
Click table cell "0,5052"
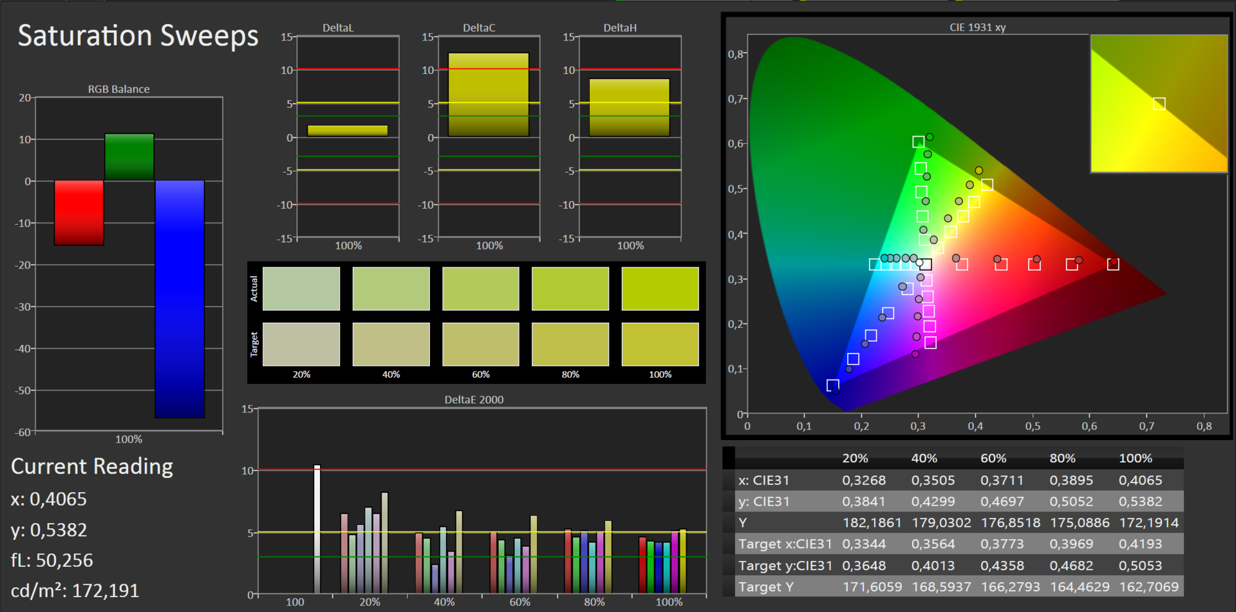coord(1071,501)
